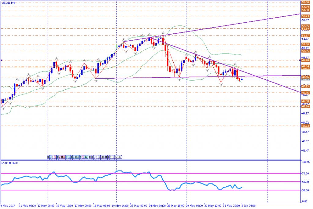
Task: Click the 100.00 RSI scale value
Action: (306, 162)
